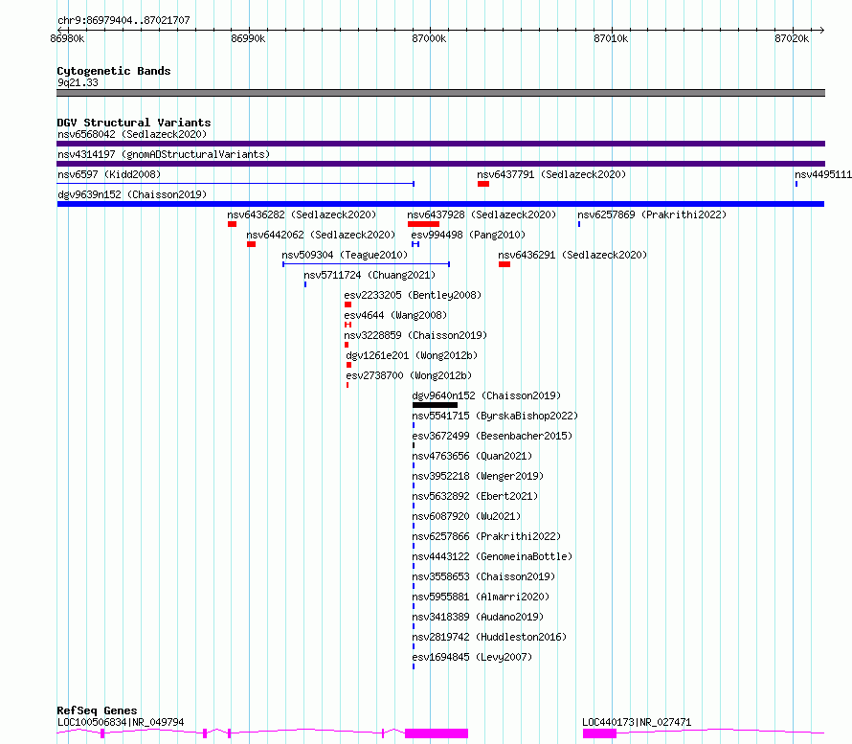Open the esv1694845 (Levy2007) label
Screen dimensions: 852x744
[472, 657]
